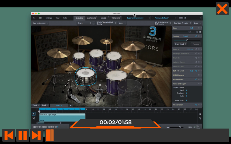This screenshot has height=144, width=231.
Task: Open the Box State Presets dropdown
Action: (182, 23)
